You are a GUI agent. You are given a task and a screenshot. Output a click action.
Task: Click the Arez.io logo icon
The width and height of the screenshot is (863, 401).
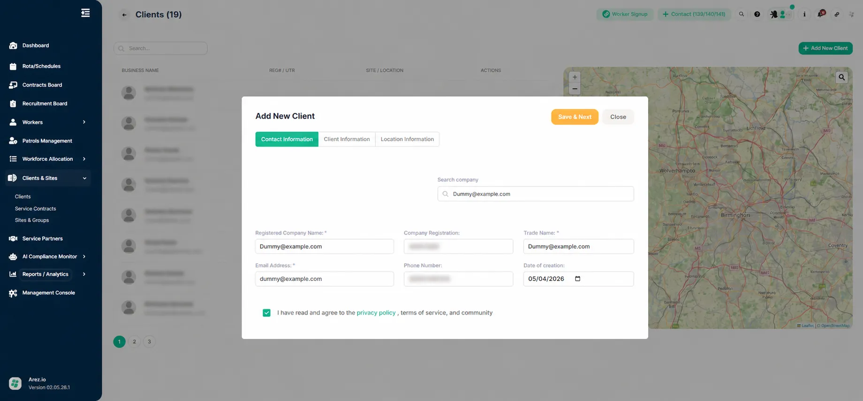15,383
